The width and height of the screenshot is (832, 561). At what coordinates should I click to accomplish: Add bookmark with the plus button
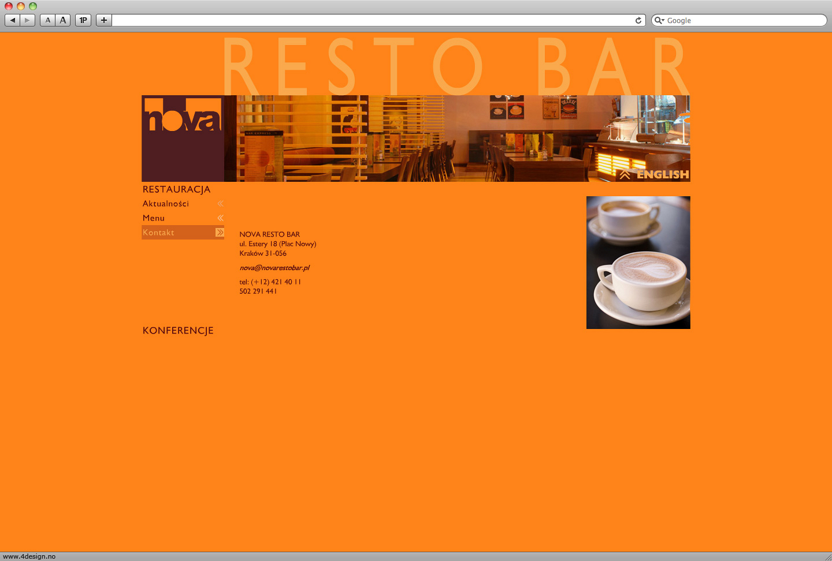(104, 20)
